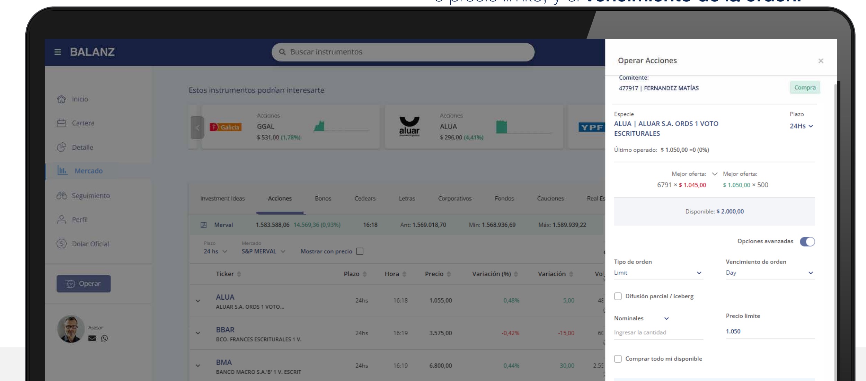
Task: Click the Compra badge button
Action: (805, 88)
